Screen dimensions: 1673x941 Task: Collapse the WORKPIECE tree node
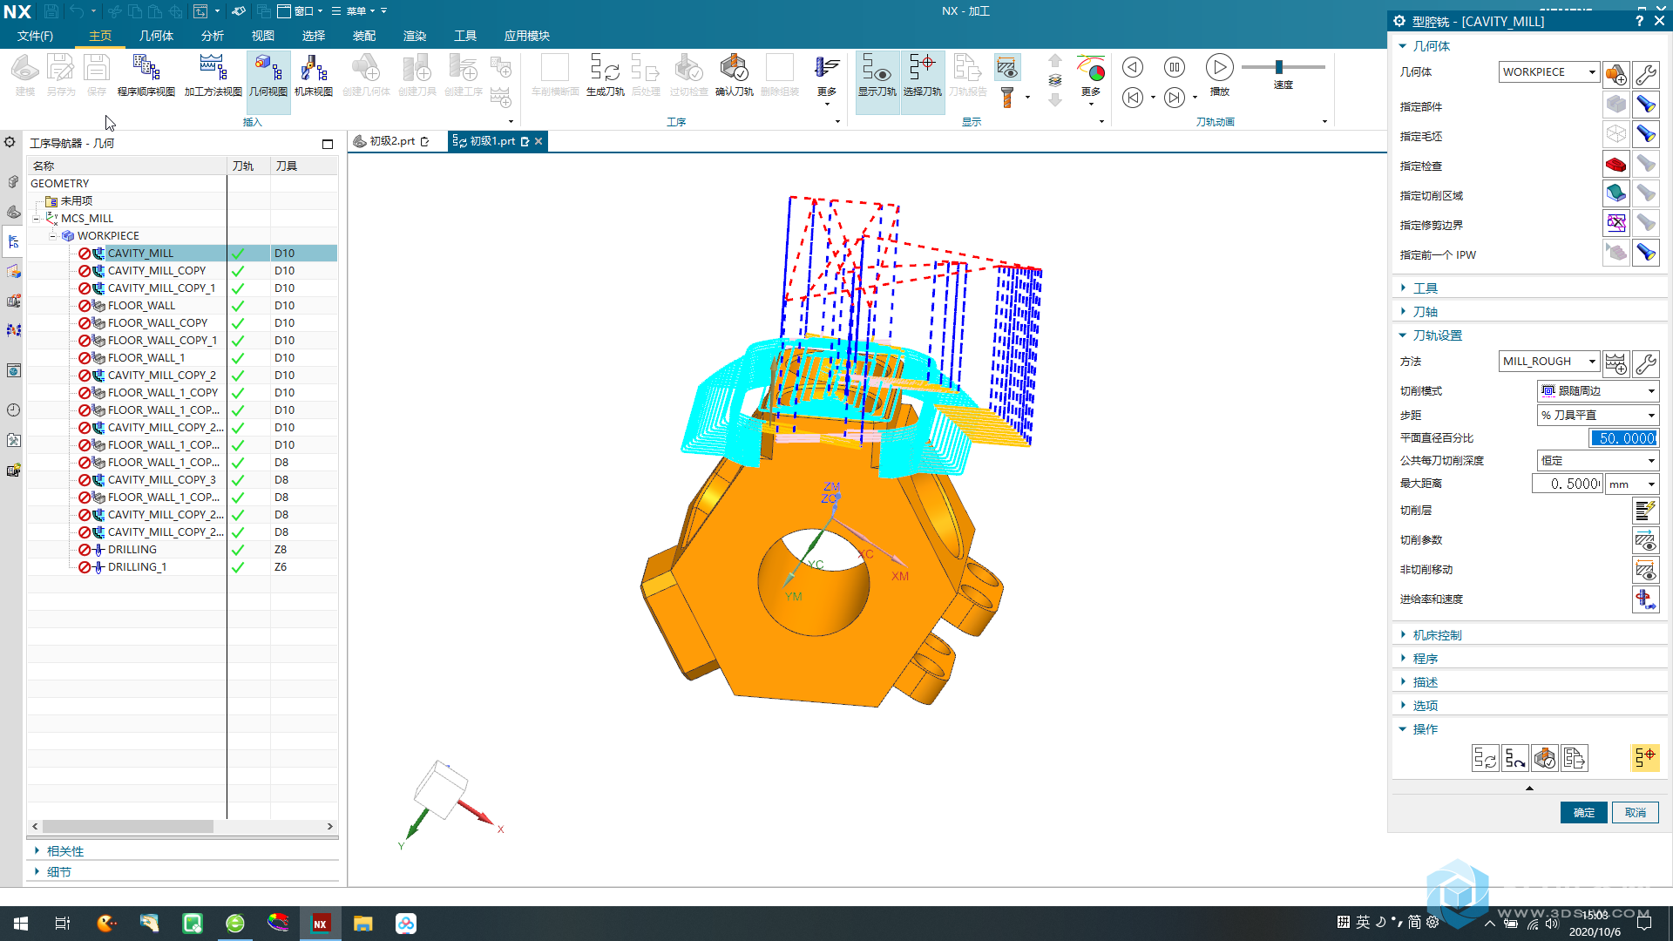pos(53,236)
